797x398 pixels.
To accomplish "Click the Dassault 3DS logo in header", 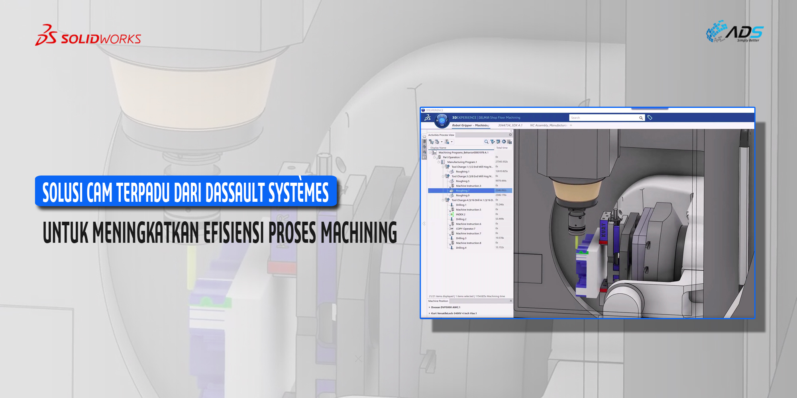I will pos(428,118).
